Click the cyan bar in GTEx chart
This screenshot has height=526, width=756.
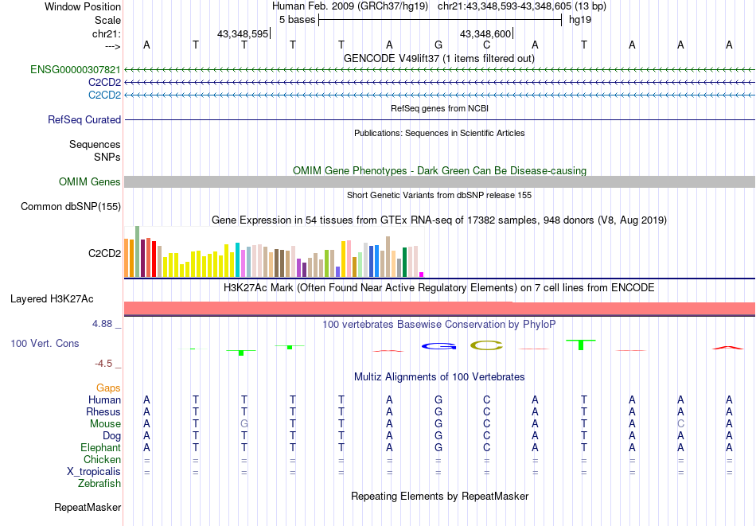tap(238, 260)
